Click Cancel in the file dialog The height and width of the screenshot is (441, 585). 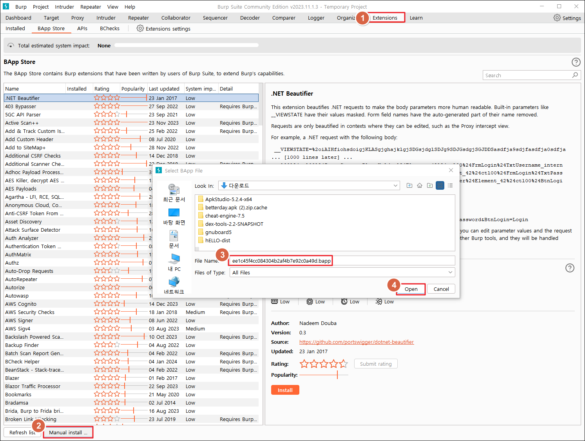(x=441, y=289)
